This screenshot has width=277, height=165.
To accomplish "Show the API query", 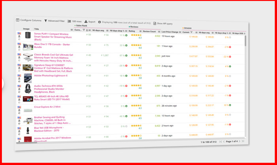I will click(163, 23).
